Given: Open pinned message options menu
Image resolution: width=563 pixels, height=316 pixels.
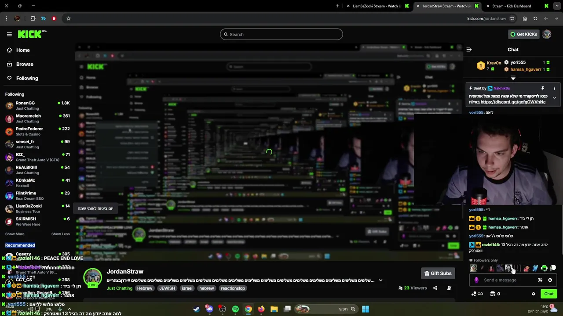Looking at the screenshot, I should point(554,88).
